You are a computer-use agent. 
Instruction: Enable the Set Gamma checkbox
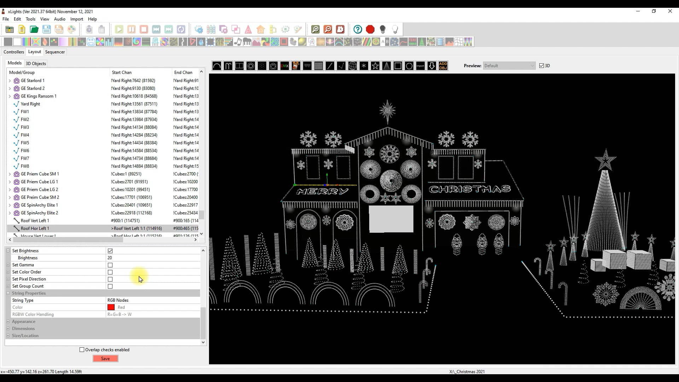(x=110, y=265)
